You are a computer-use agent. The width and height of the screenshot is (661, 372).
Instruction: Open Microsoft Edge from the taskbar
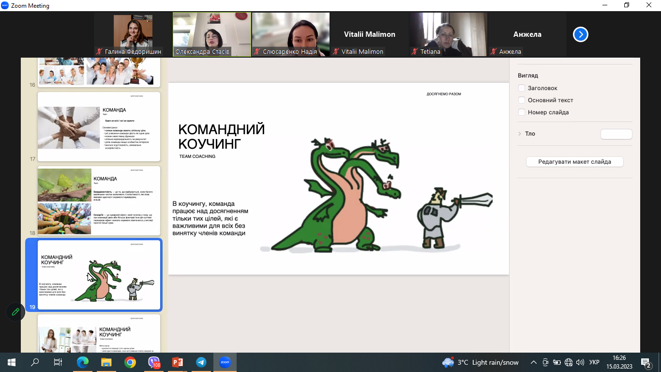click(x=83, y=362)
